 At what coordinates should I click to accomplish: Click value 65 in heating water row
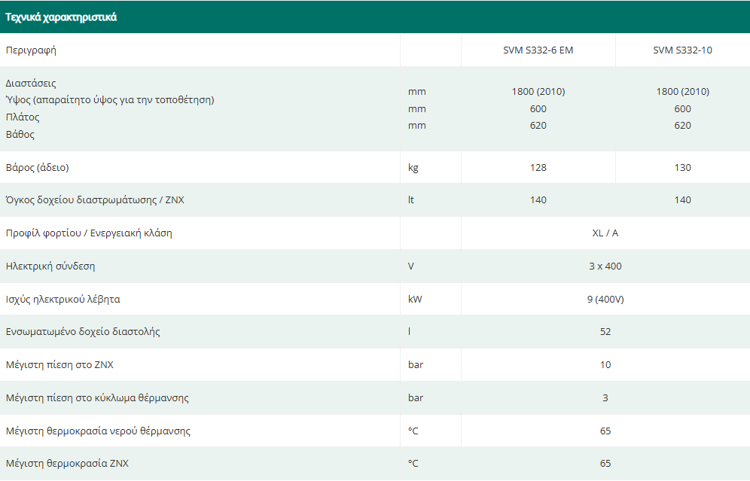coord(605,431)
